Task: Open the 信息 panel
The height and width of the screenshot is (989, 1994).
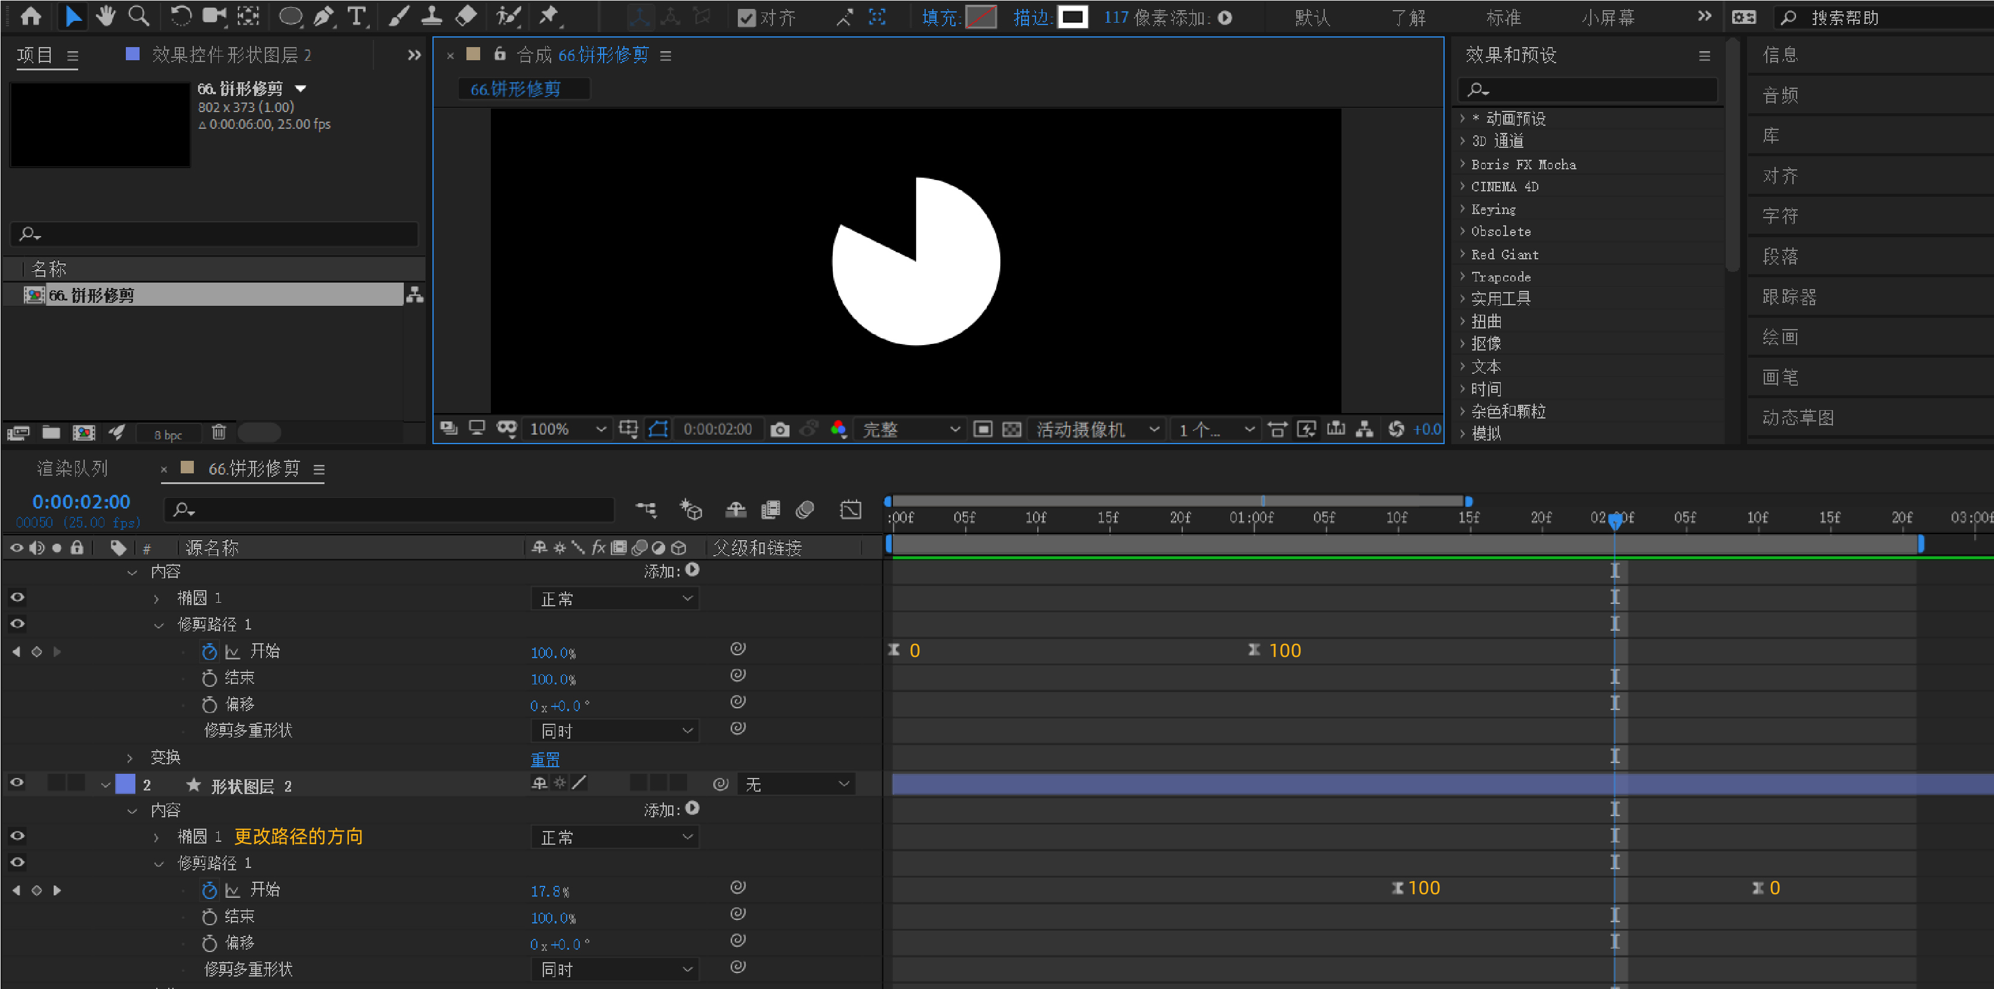Action: point(1780,55)
